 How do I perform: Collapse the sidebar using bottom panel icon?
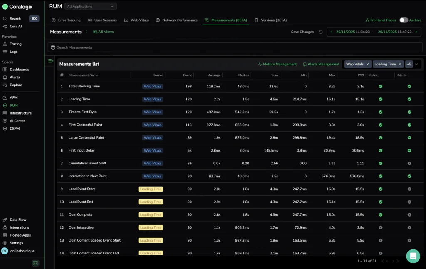pos(35,263)
